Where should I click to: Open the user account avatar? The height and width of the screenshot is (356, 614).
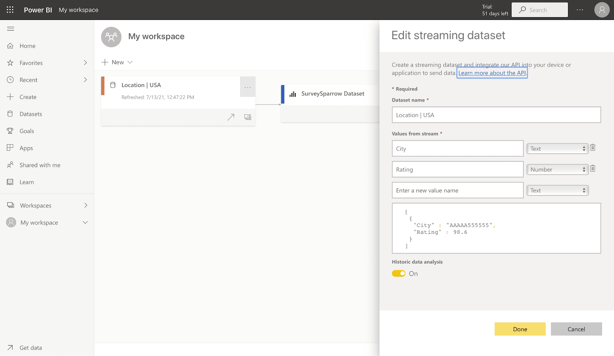coord(602,10)
